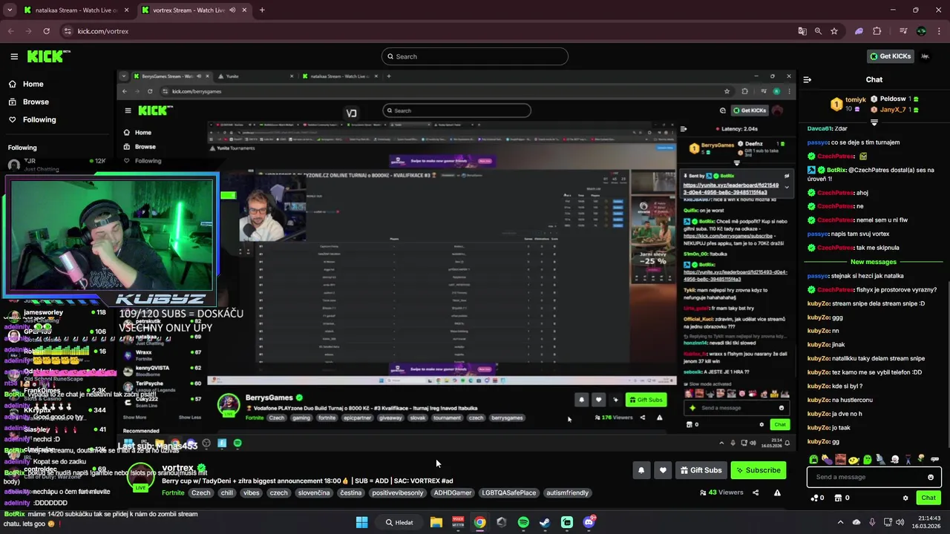The height and width of the screenshot is (534, 950).
Task: Open emoji picker in chat input
Action: click(x=931, y=477)
